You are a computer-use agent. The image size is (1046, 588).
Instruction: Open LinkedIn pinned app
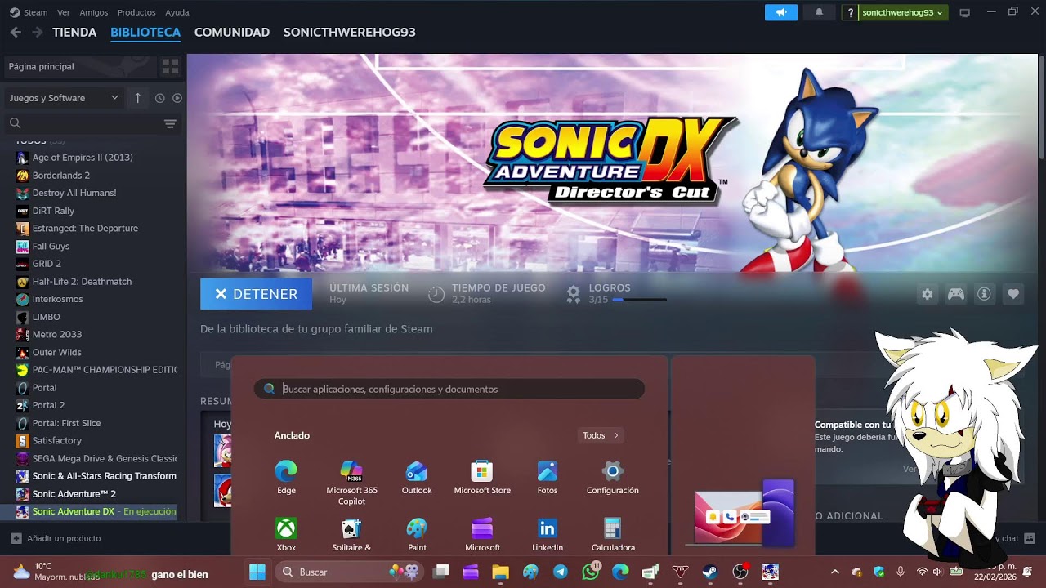[548, 535]
